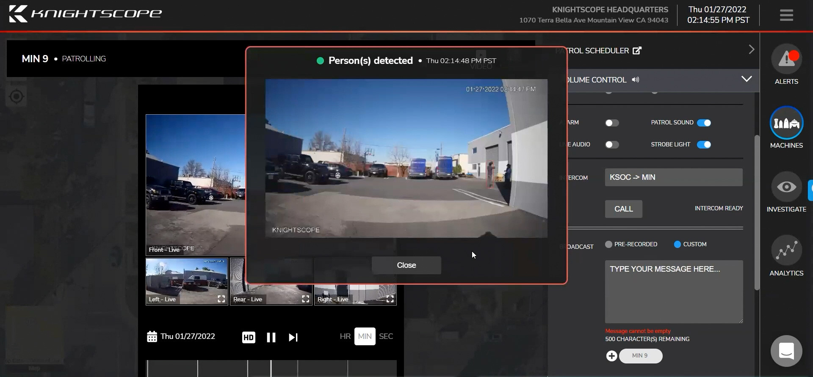Image resolution: width=813 pixels, height=377 pixels.
Task: Add a machine with the plus icon
Action: click(611, 356)
